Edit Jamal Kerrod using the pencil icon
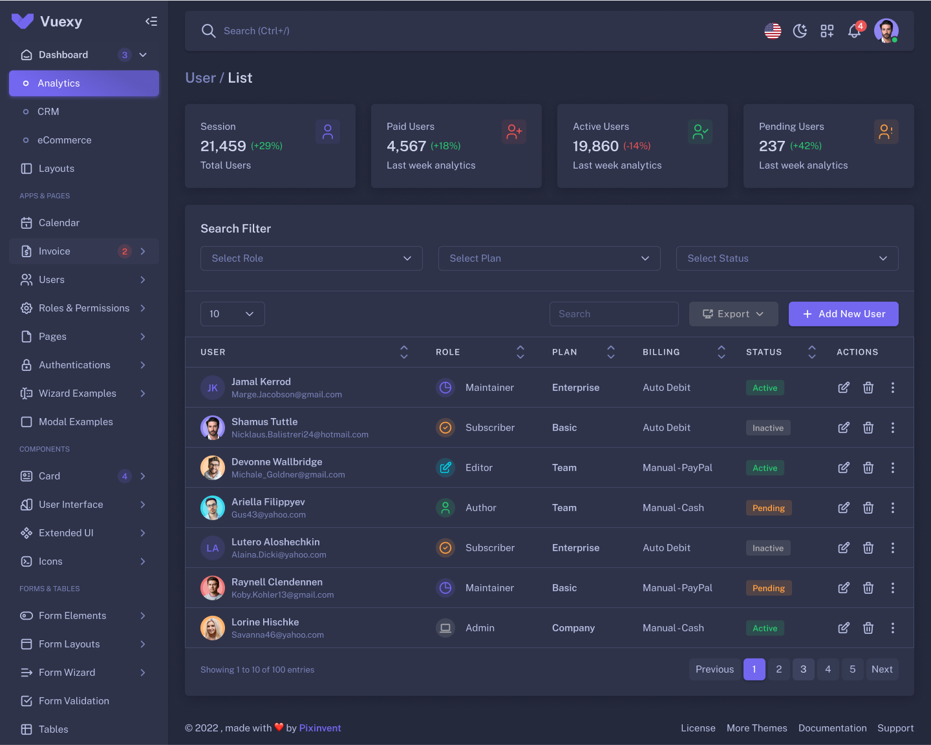This screenshot has width=931, height=745. point(844,387)
